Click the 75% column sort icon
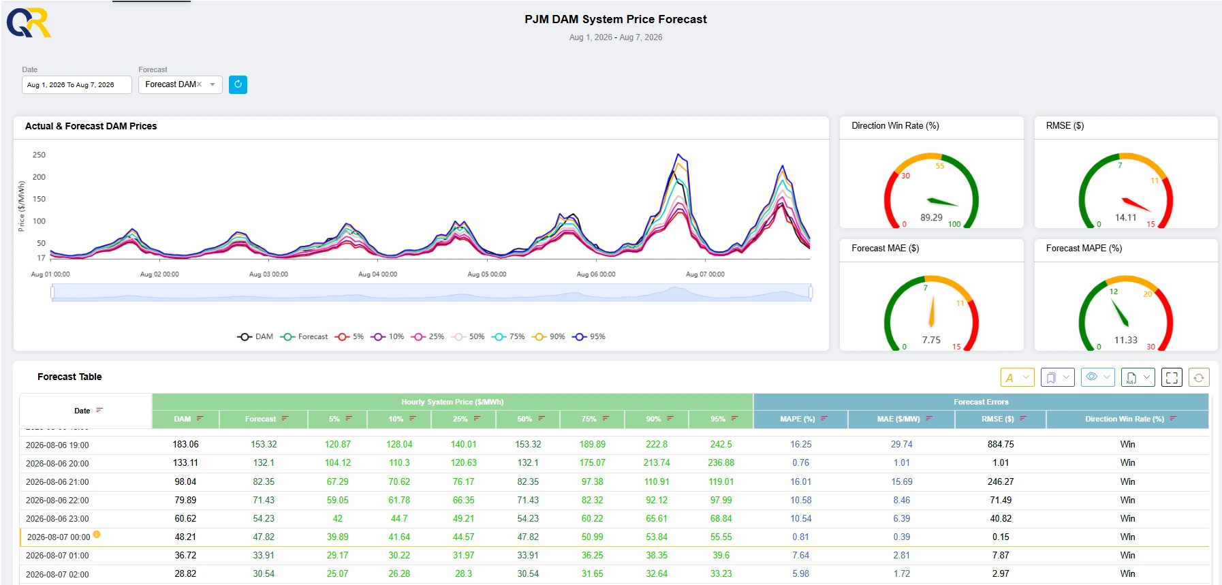Viewport: 1222px width, 585px height. tap(606, 419)
